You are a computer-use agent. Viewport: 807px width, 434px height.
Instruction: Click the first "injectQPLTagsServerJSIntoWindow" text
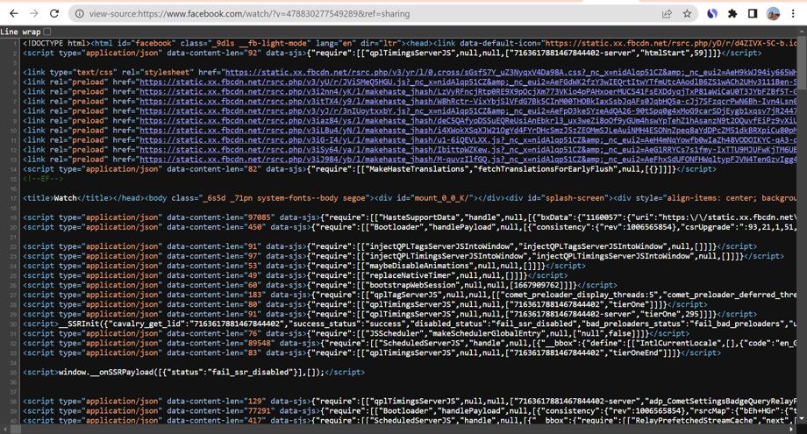click(440, 246)
